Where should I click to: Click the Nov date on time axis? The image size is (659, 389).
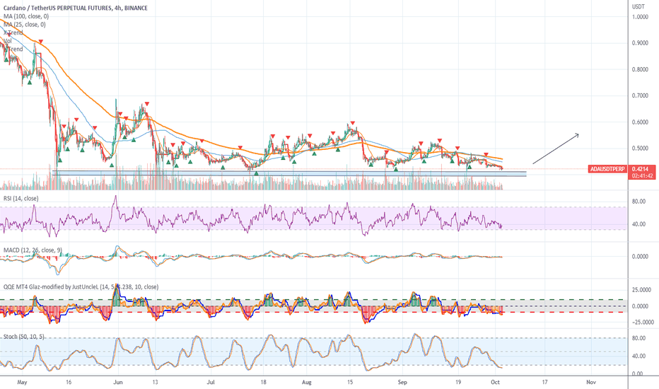[x=591, y=382]
